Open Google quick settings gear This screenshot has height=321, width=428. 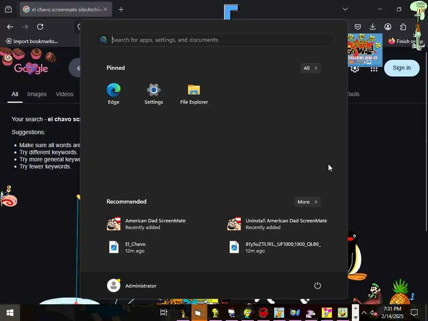click(x=355, y=69)
